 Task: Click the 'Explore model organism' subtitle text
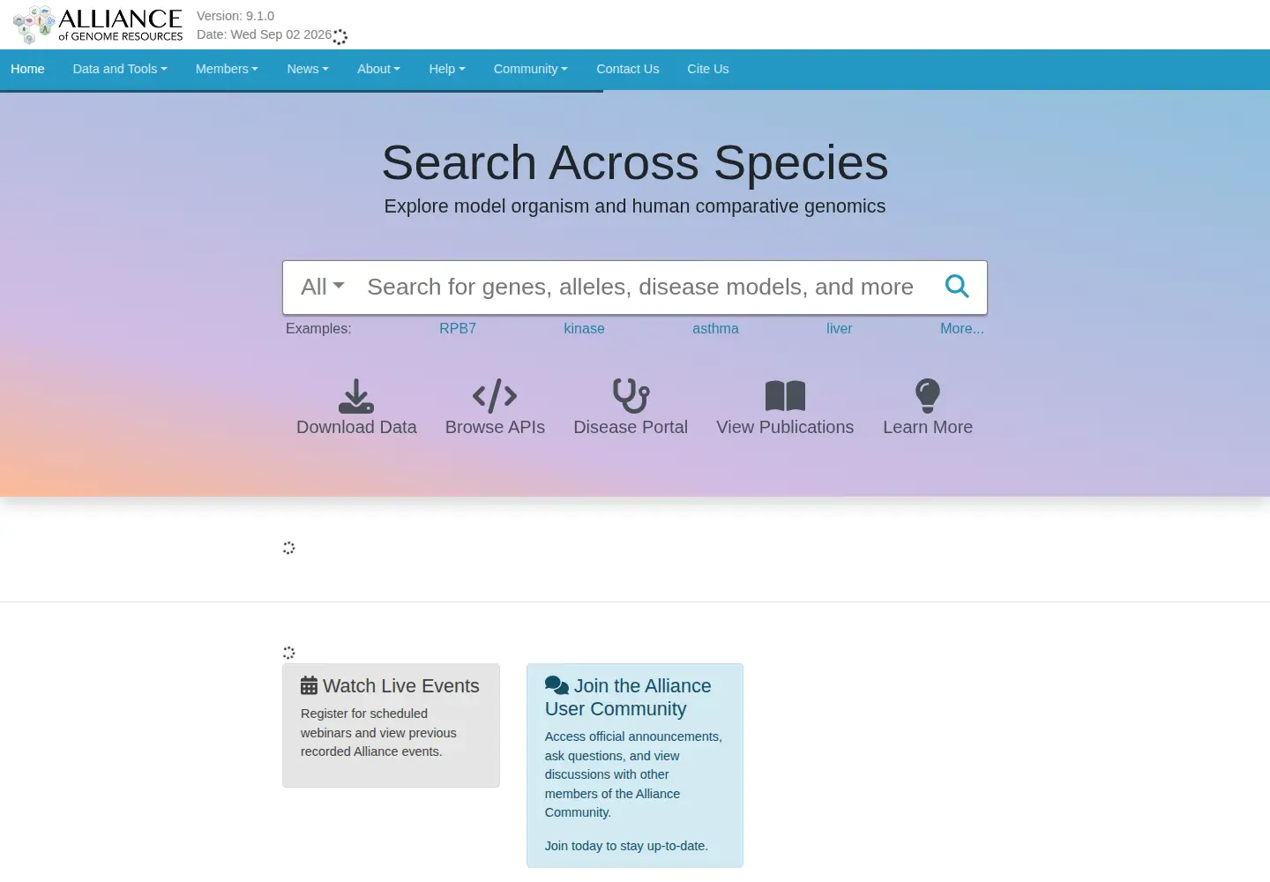(x=635, y=206)
